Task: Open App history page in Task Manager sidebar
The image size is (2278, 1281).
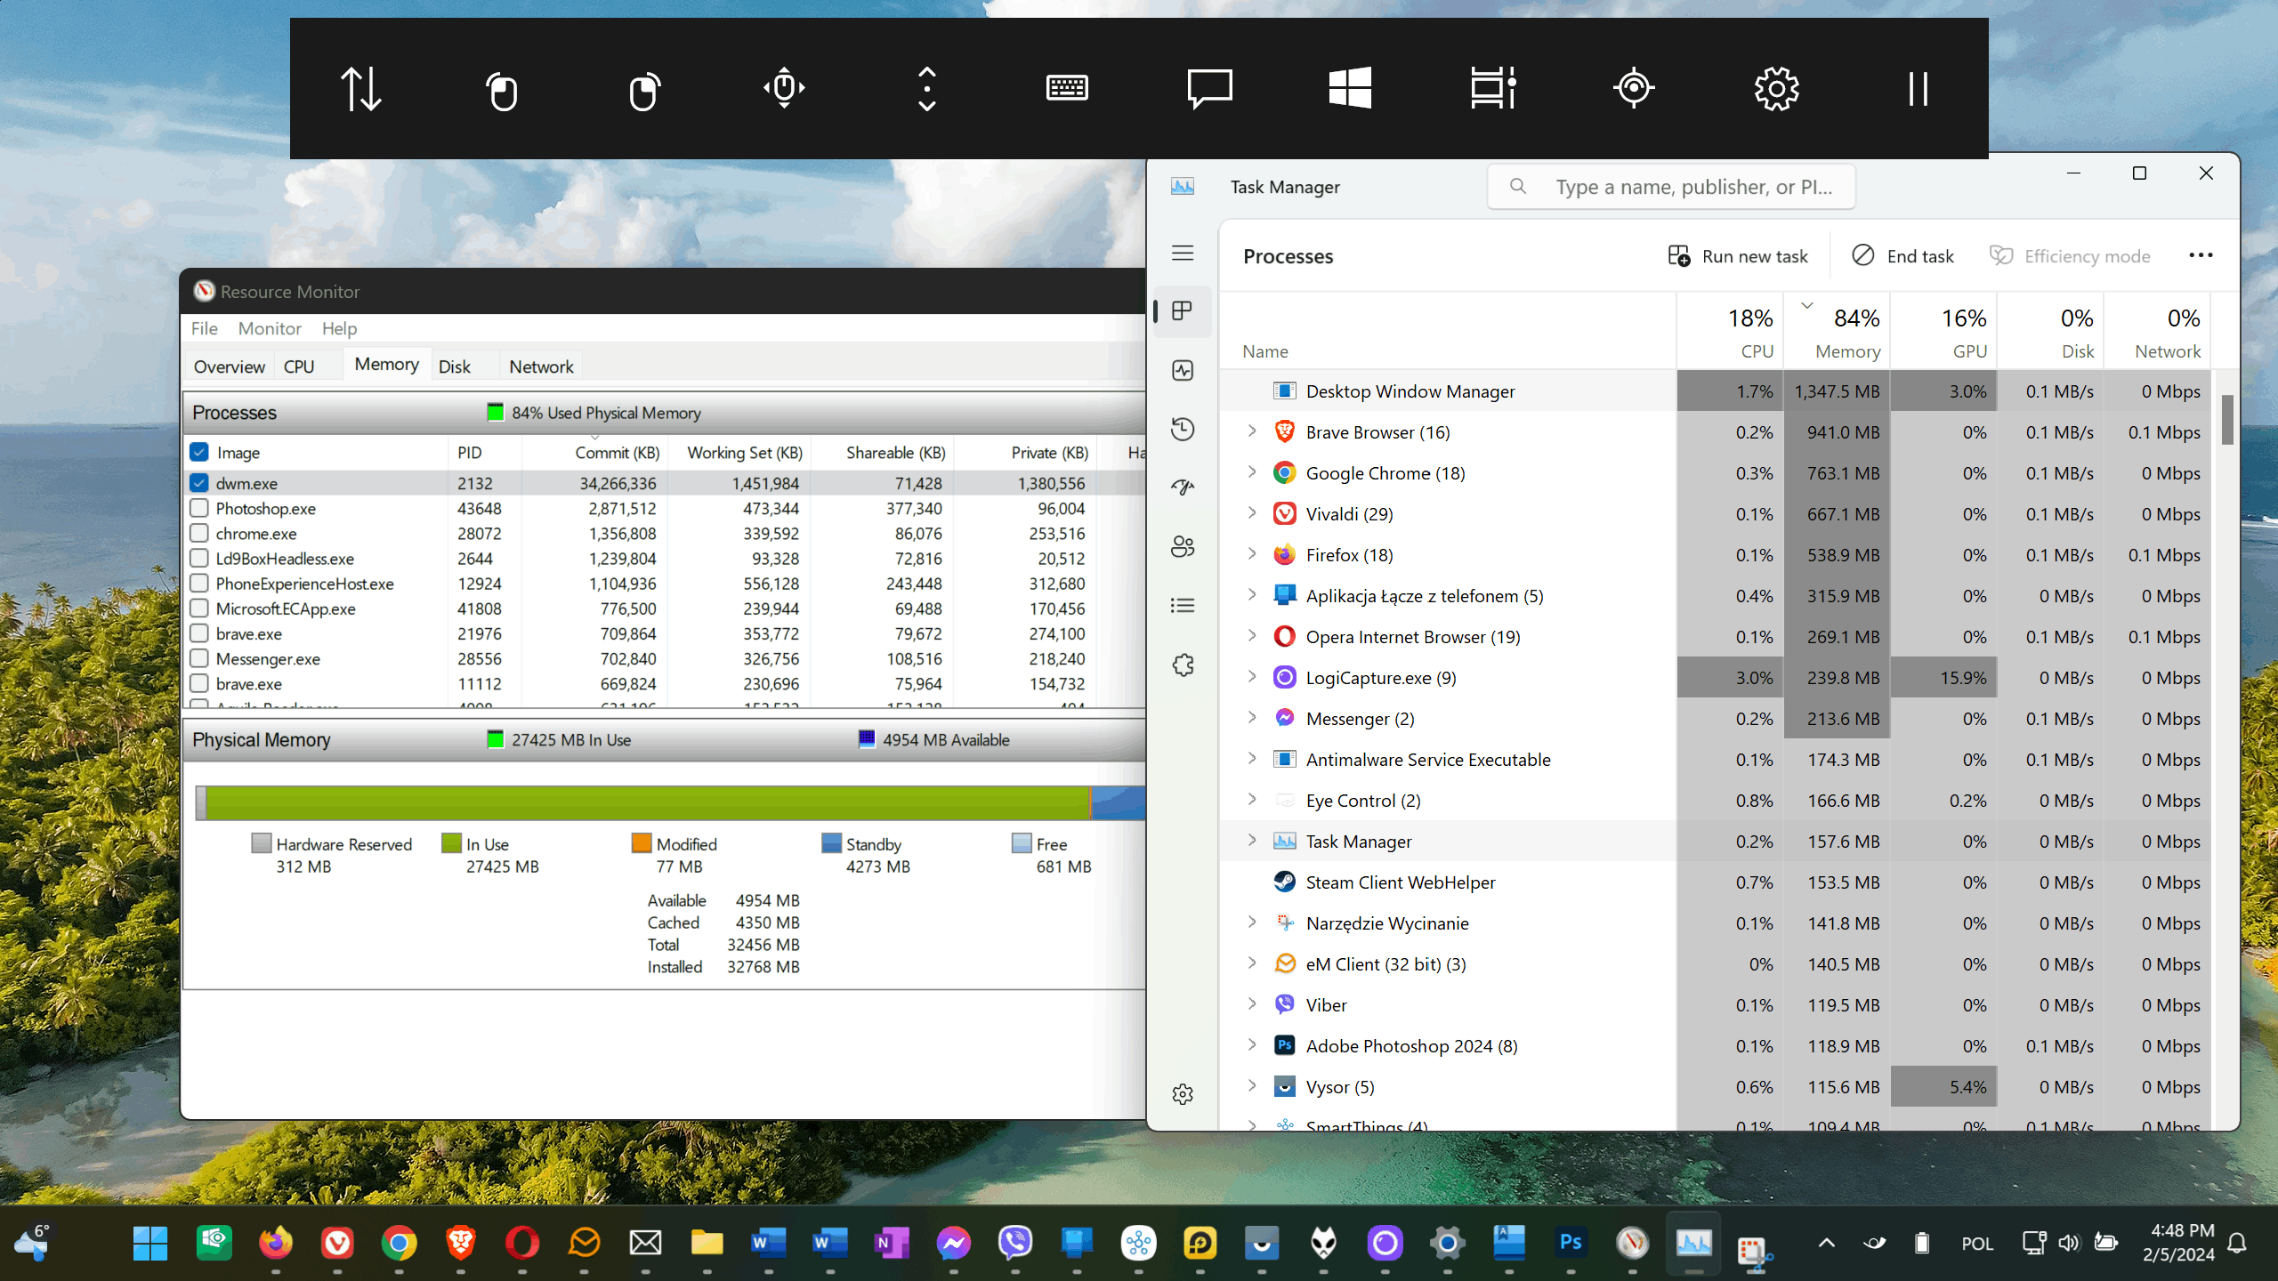Action: tap(1183, 429)
